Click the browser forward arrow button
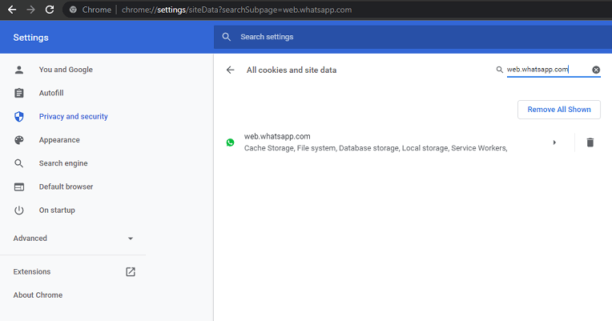Screen dimensions: 612x321 tap(30, 10)
